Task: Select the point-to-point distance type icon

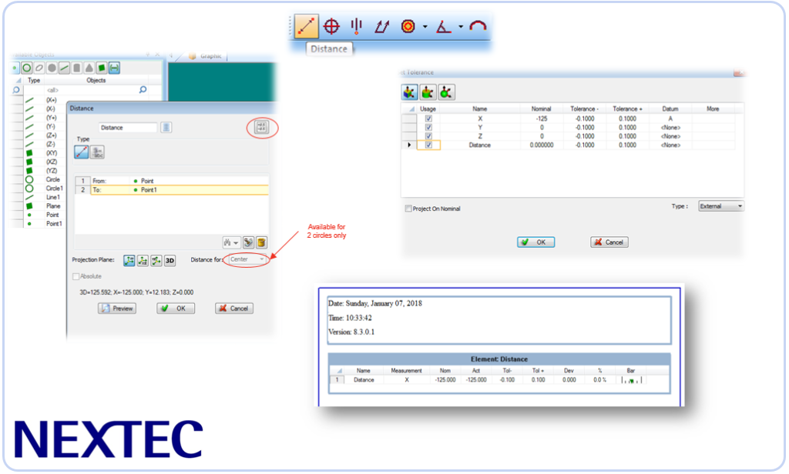Action: (82, 152)
